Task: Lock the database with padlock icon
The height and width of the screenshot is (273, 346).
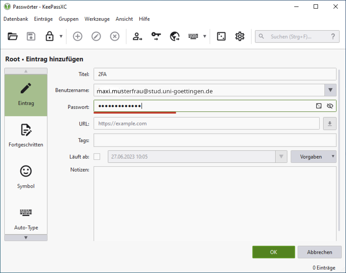Action: click(x=50, y=36)
